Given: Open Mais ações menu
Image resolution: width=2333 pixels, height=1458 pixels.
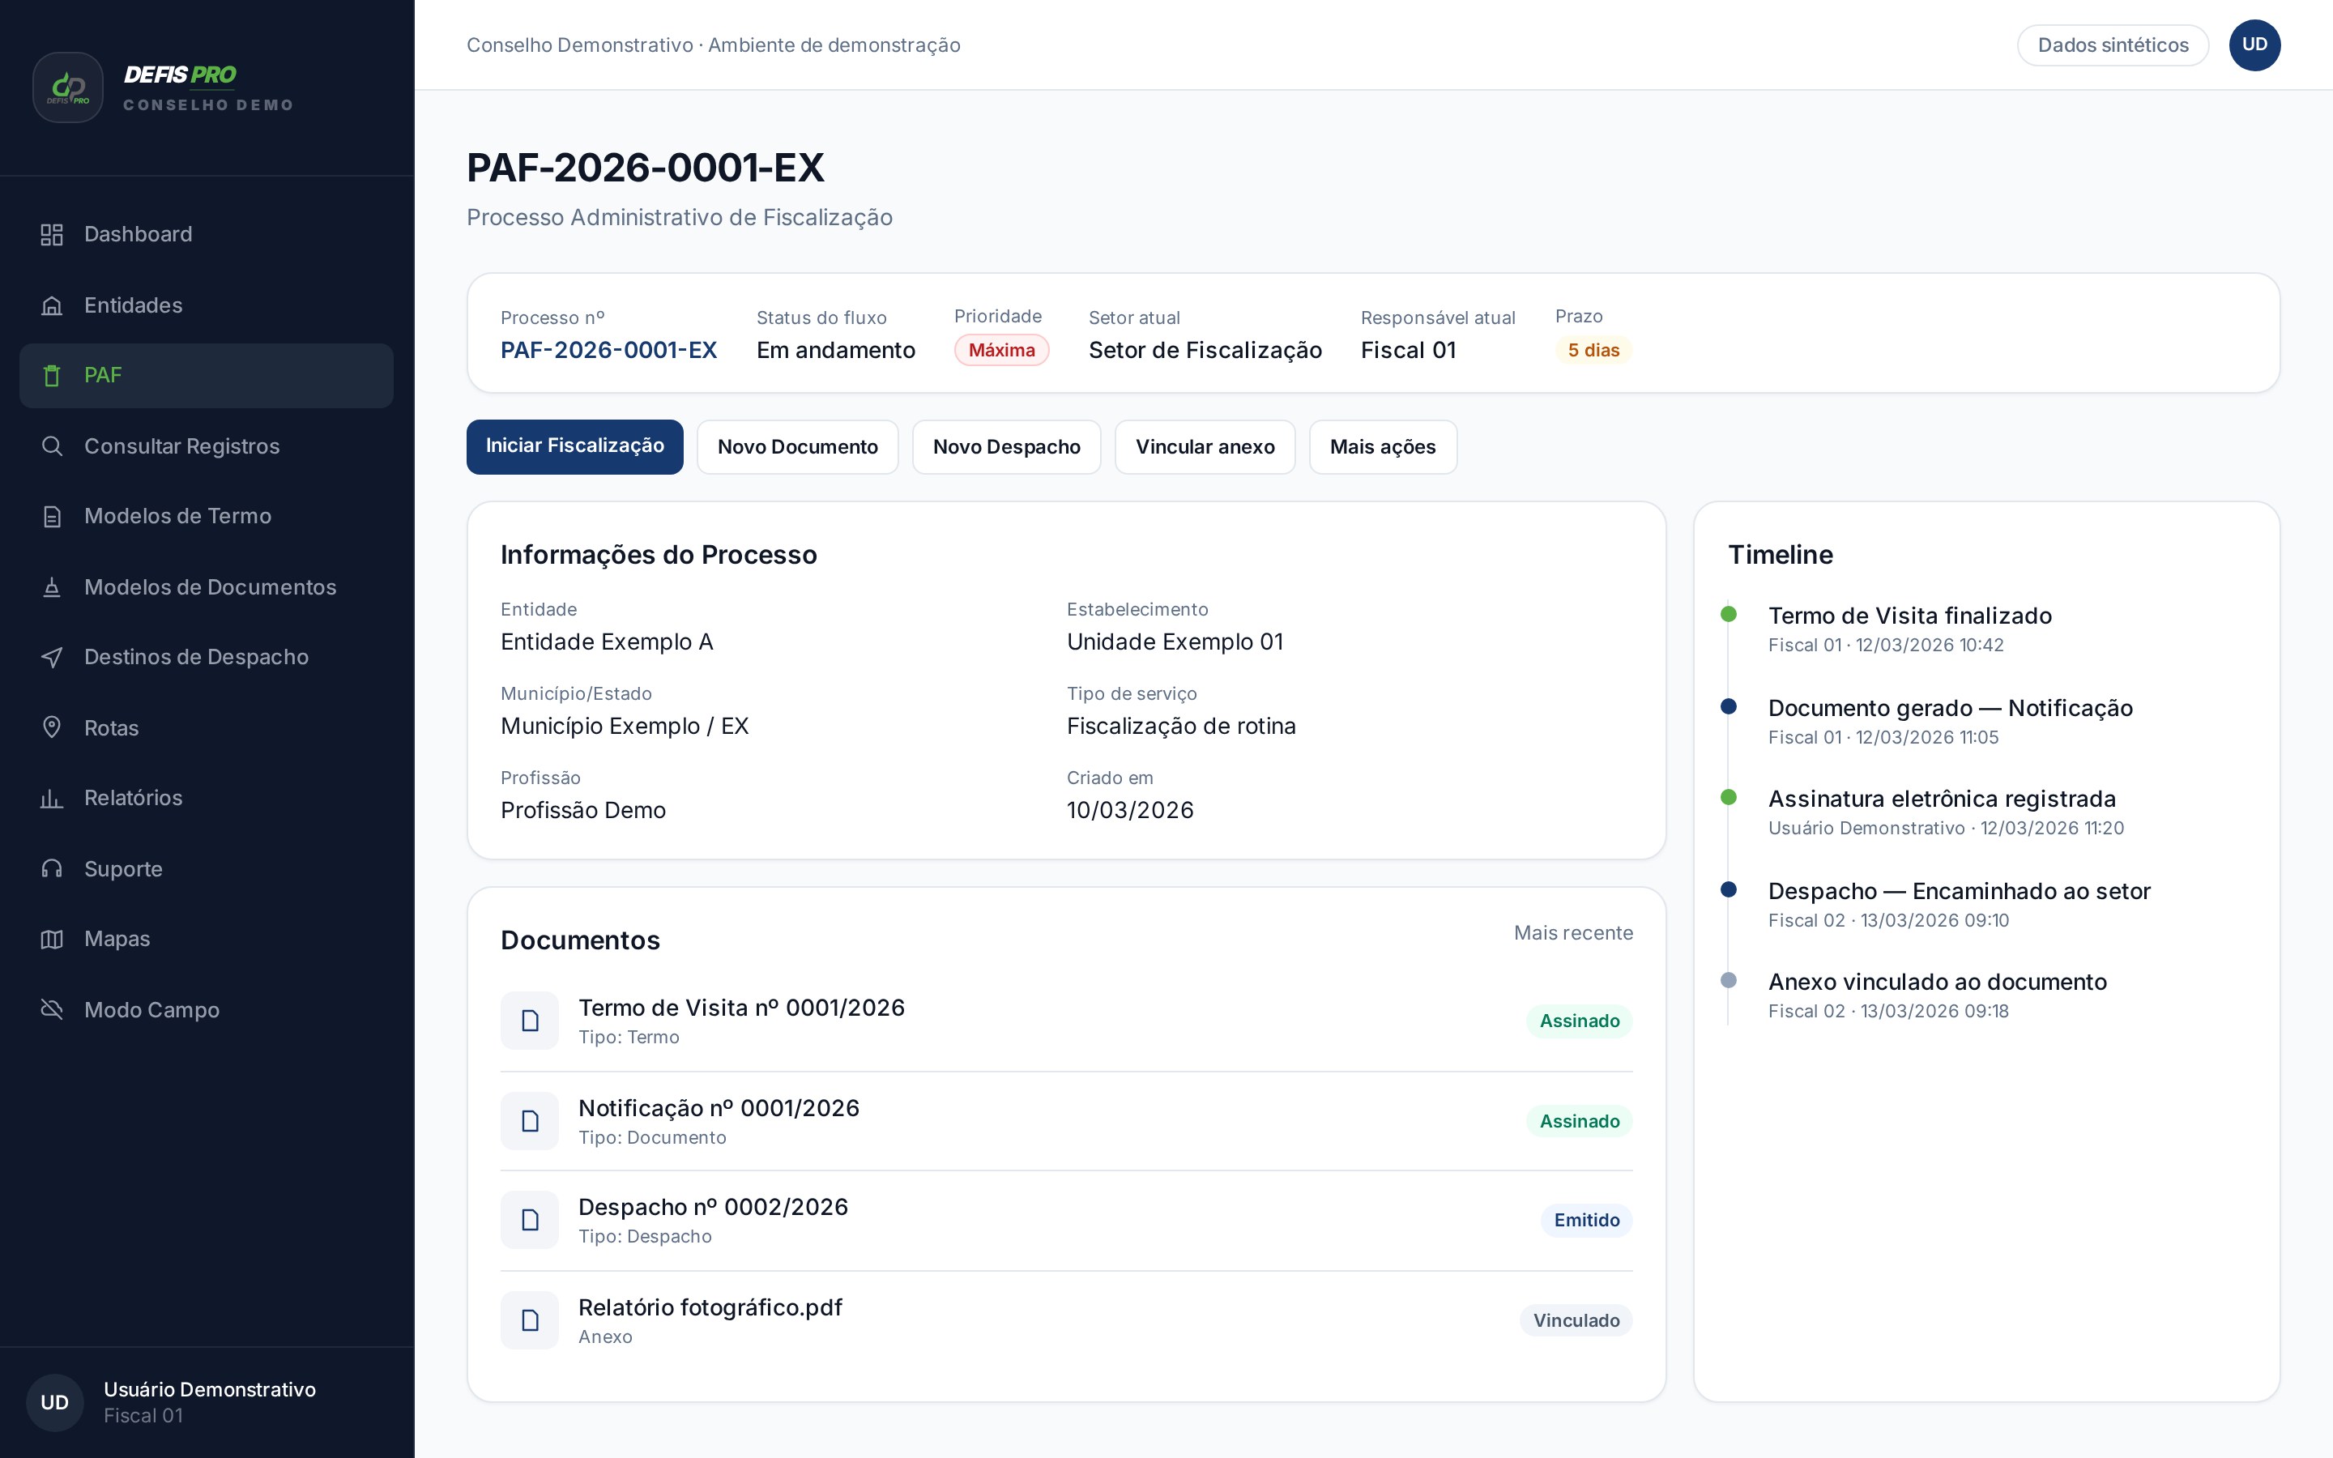Looking at the screenshot, I should pos(1383,446).
